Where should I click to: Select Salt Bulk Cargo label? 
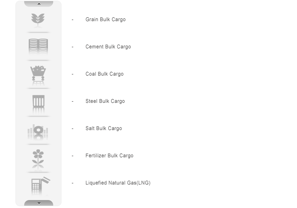tap(104, 129)
